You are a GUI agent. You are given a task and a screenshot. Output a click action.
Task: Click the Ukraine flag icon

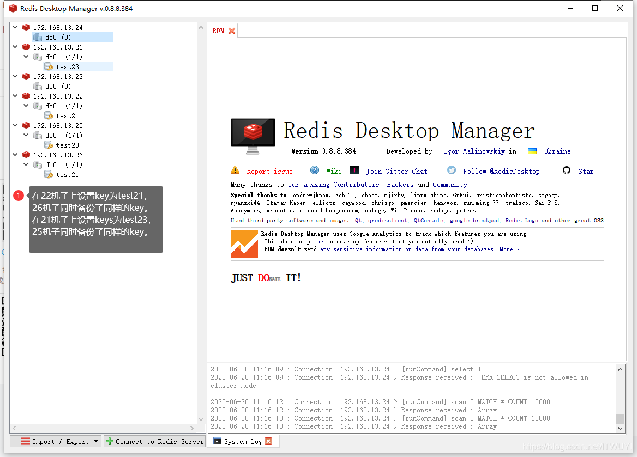click(x=532, y=151)
